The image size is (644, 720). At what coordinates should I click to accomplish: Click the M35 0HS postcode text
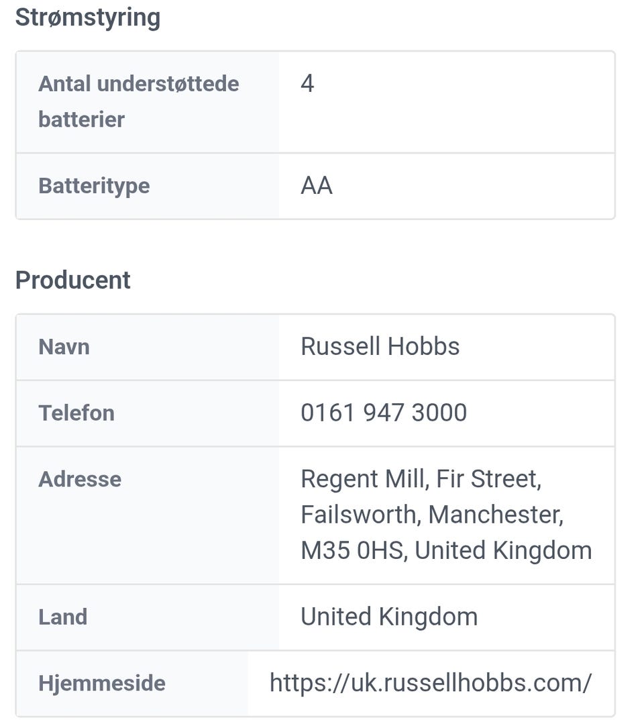coord(352,550)
